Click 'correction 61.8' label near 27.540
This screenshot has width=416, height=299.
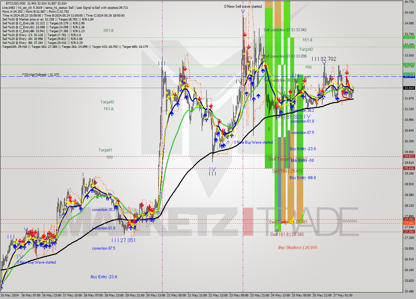[104, 228]
